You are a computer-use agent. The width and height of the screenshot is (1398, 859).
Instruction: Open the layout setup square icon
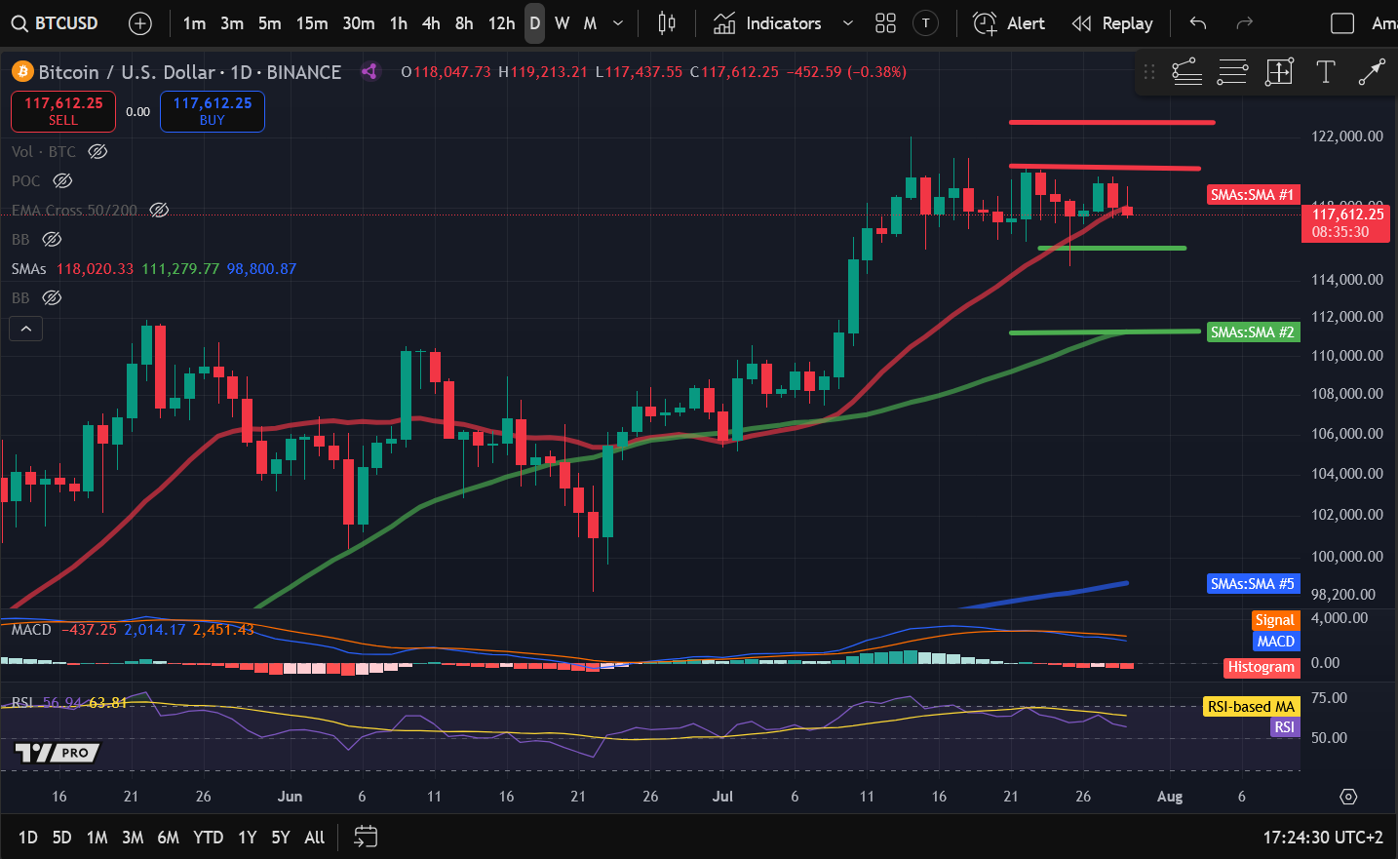point(1342,23)
